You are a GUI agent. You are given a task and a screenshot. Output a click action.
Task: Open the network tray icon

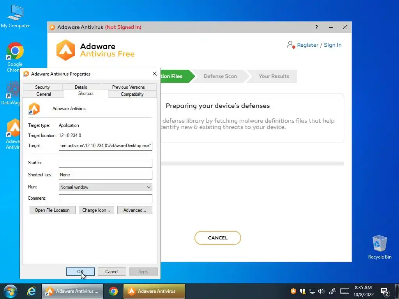[312, 291]
